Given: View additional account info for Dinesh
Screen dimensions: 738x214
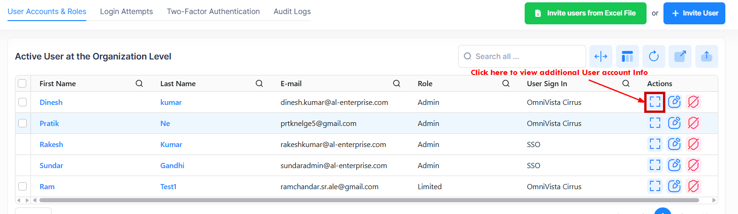Looking at the screenshot, I should pos(655,102).
